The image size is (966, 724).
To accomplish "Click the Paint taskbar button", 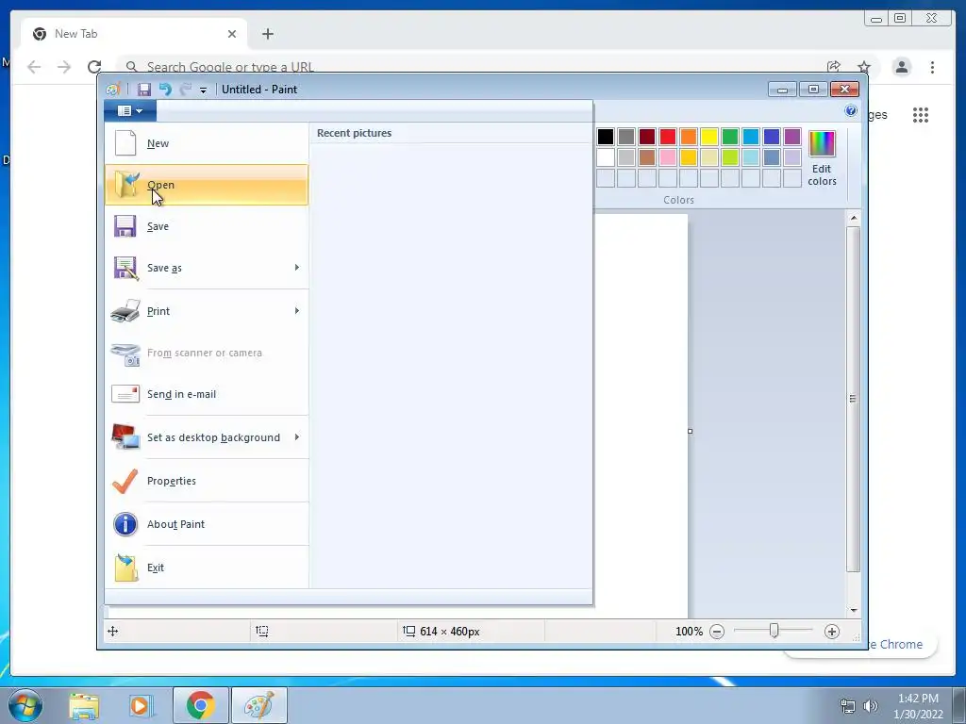I will [x=259, y=705].
